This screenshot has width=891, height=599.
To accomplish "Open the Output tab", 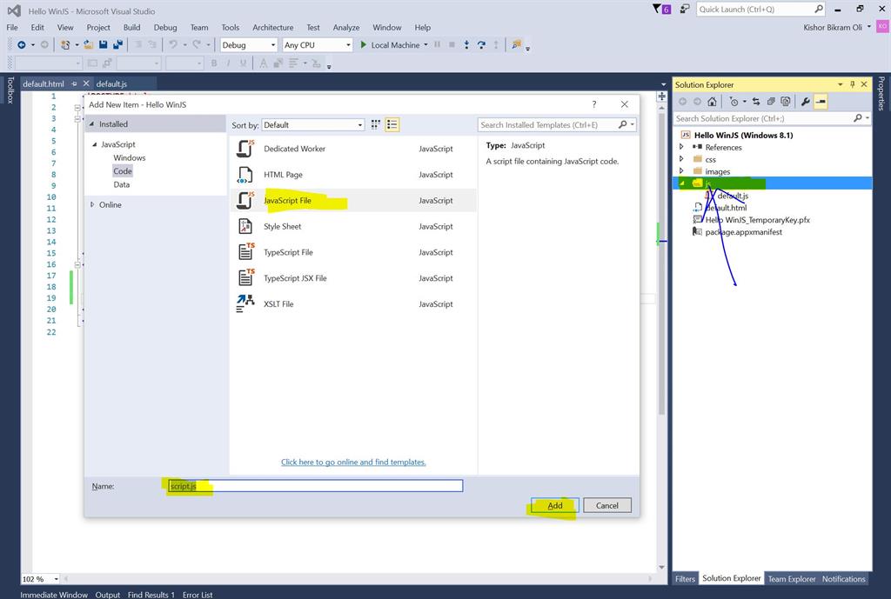I will point(107,595).
